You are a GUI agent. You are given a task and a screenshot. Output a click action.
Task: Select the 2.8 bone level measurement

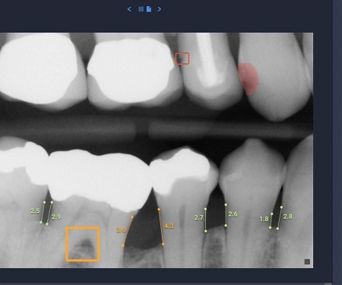(288, 217)
